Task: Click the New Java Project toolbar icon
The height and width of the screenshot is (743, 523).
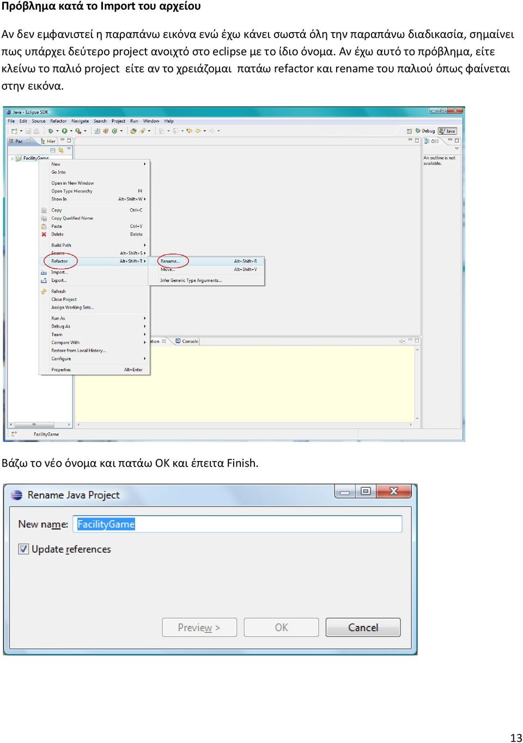Action: click(98, 131)
